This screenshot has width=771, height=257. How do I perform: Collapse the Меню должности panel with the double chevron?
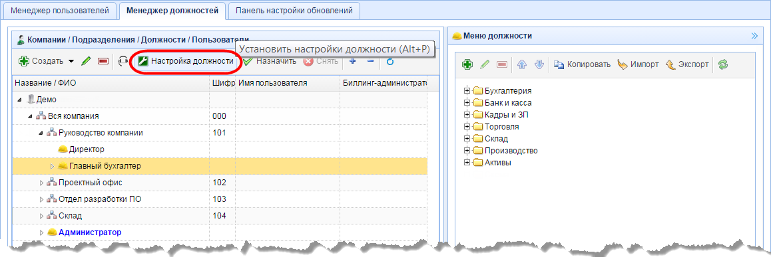(755, 36)
